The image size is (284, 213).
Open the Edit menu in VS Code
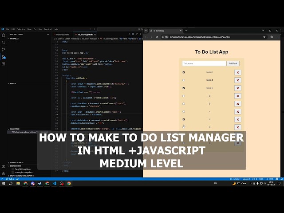pyautogui.click(x=13, y=29)
